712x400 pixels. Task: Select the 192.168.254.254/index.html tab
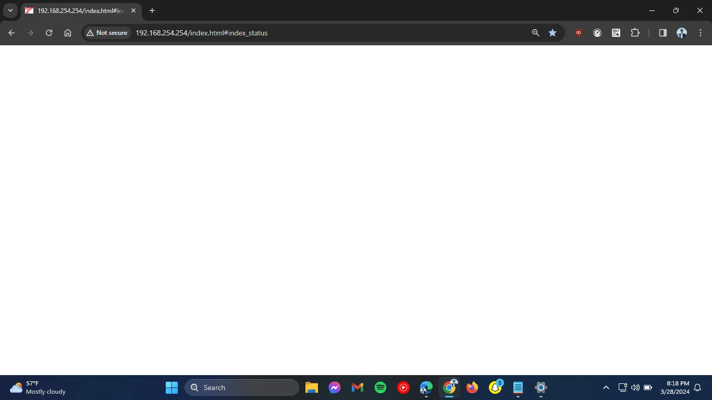coord(81,11)
